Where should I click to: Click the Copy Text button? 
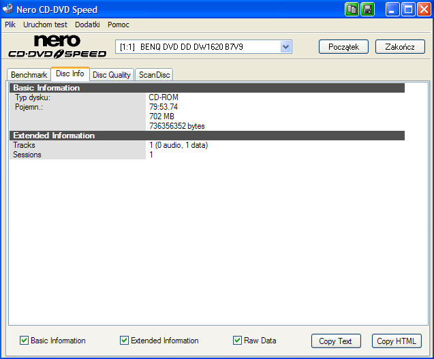pyautogui.click(x=336, y=341)
